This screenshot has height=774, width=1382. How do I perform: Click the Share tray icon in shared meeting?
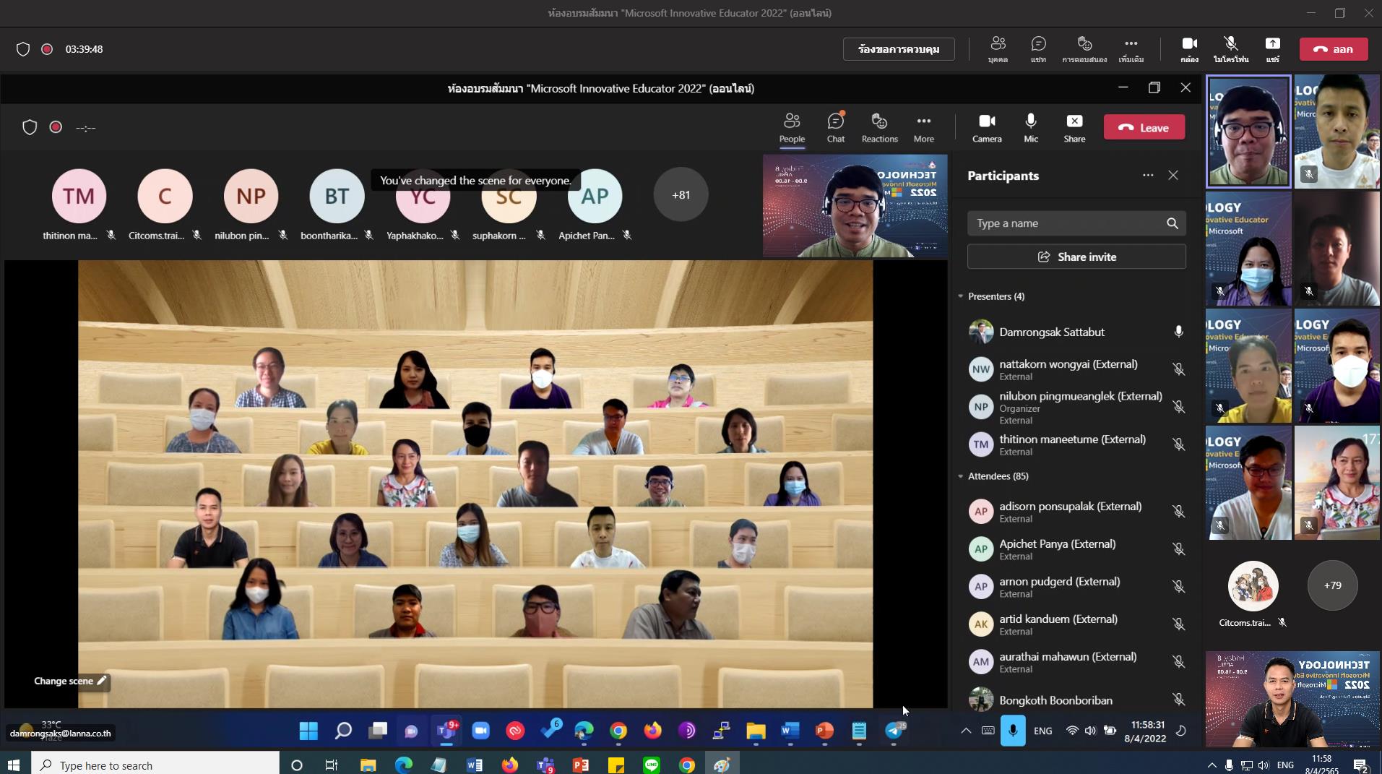pos(1074,128)
